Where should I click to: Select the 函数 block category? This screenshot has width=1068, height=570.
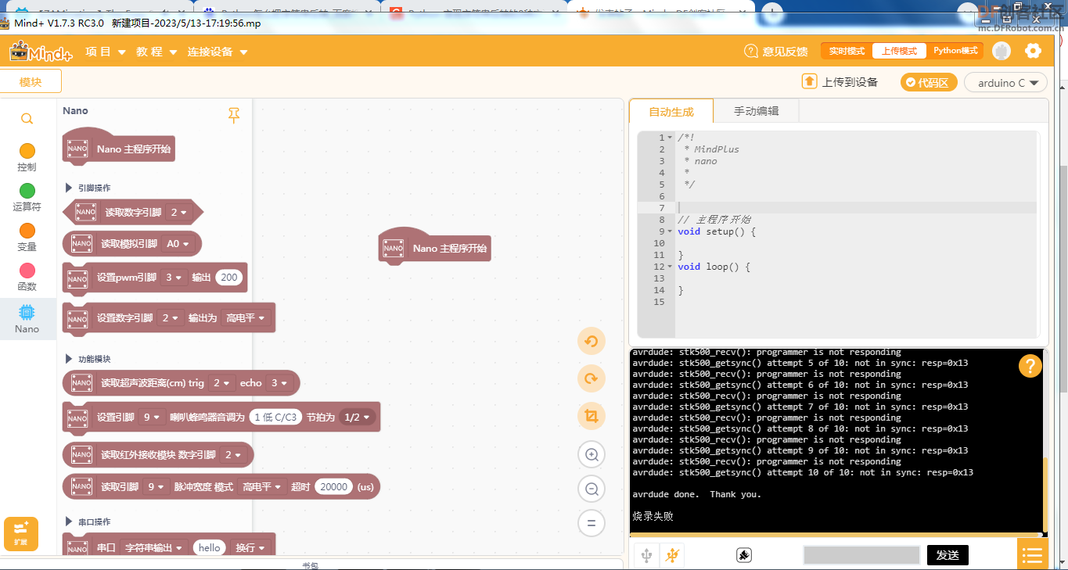[x=27, y=277]
